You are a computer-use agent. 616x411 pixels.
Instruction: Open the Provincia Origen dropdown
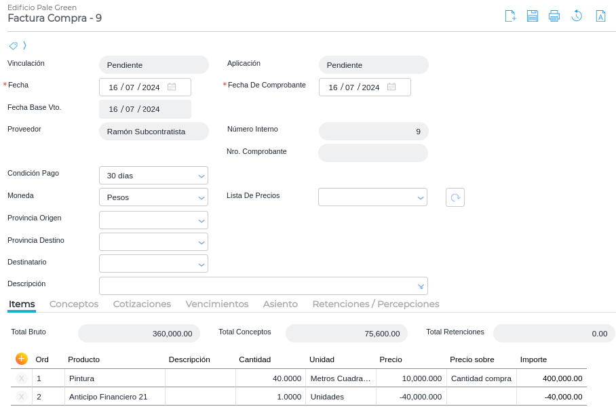(201, 220)
